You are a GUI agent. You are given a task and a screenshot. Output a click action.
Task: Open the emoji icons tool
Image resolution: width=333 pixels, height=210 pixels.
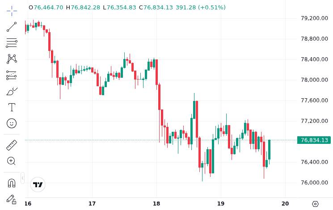click(12, 123)
